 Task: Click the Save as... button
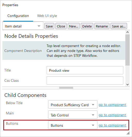click(119, 26)
